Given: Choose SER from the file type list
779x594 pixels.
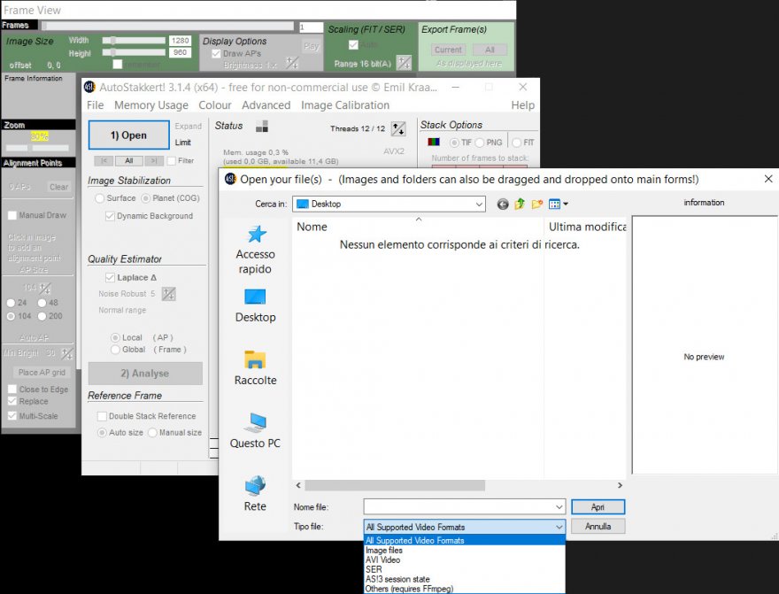Looking at the screenshot, I should (x=374, y=569).
